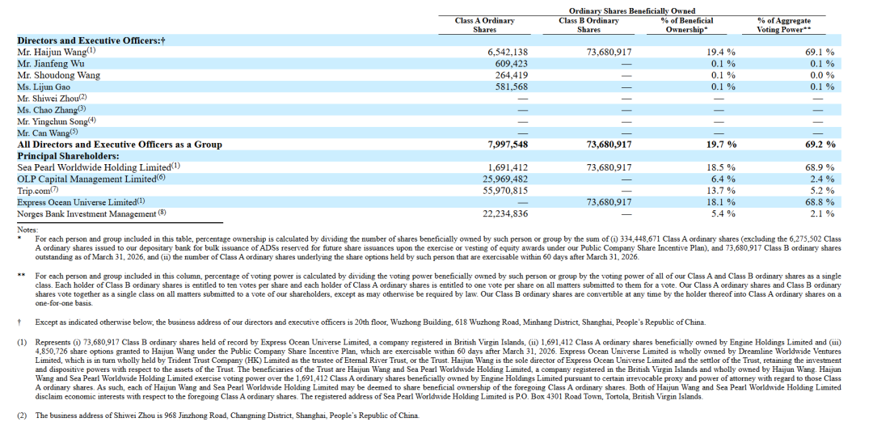Select the Directors and Executive Officers heading
The width and height of the screenshot is (873, 426).
(x=91, y=40)
